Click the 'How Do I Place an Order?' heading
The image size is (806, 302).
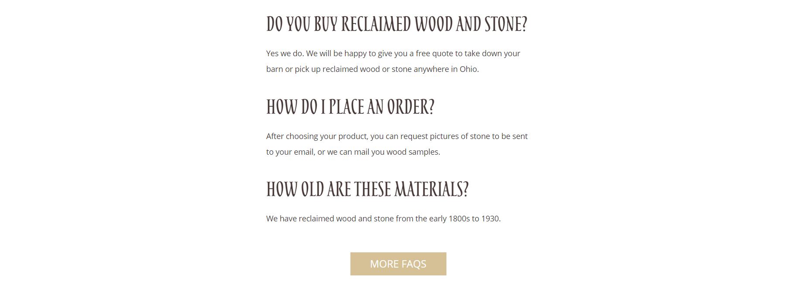[x=350, y=107]
